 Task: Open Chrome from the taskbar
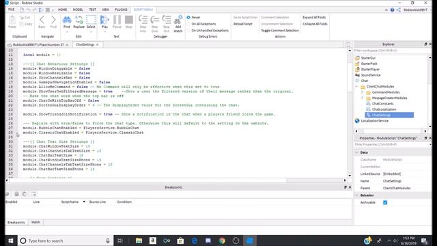(222, 241)
